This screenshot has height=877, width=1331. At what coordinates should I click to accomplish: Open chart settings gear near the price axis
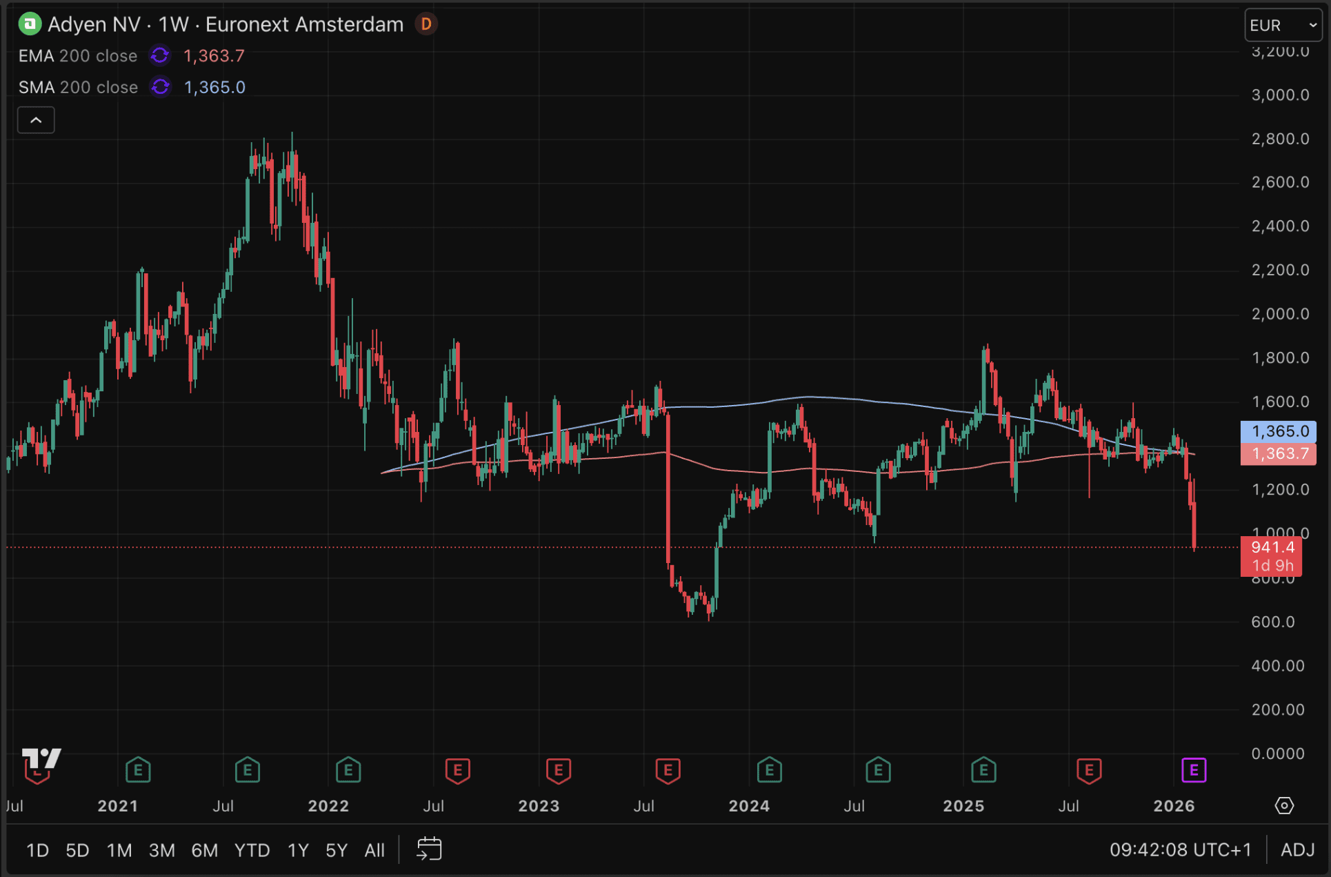pos(1284,805)
